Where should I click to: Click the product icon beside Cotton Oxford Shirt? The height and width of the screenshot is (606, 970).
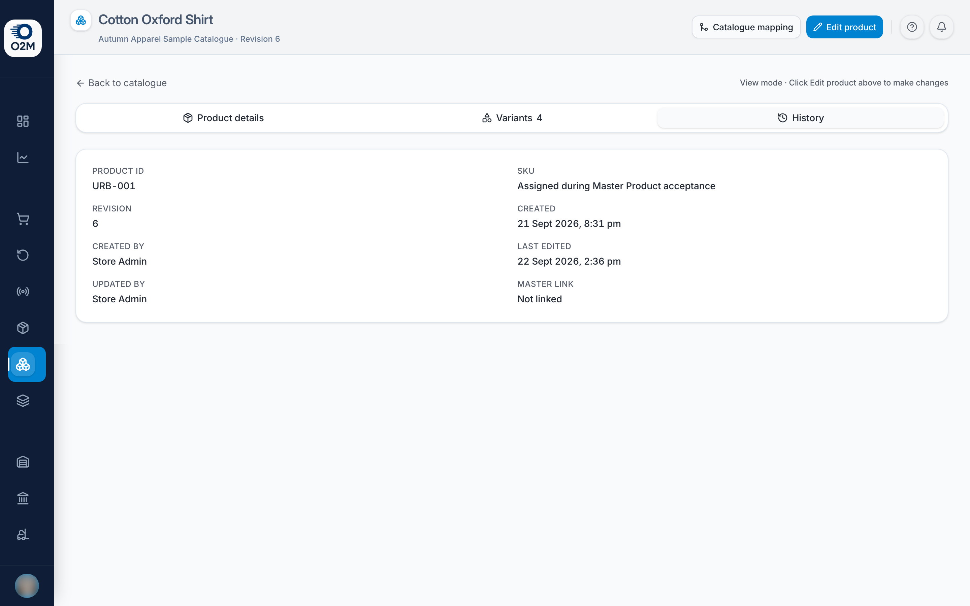point(81,20)
